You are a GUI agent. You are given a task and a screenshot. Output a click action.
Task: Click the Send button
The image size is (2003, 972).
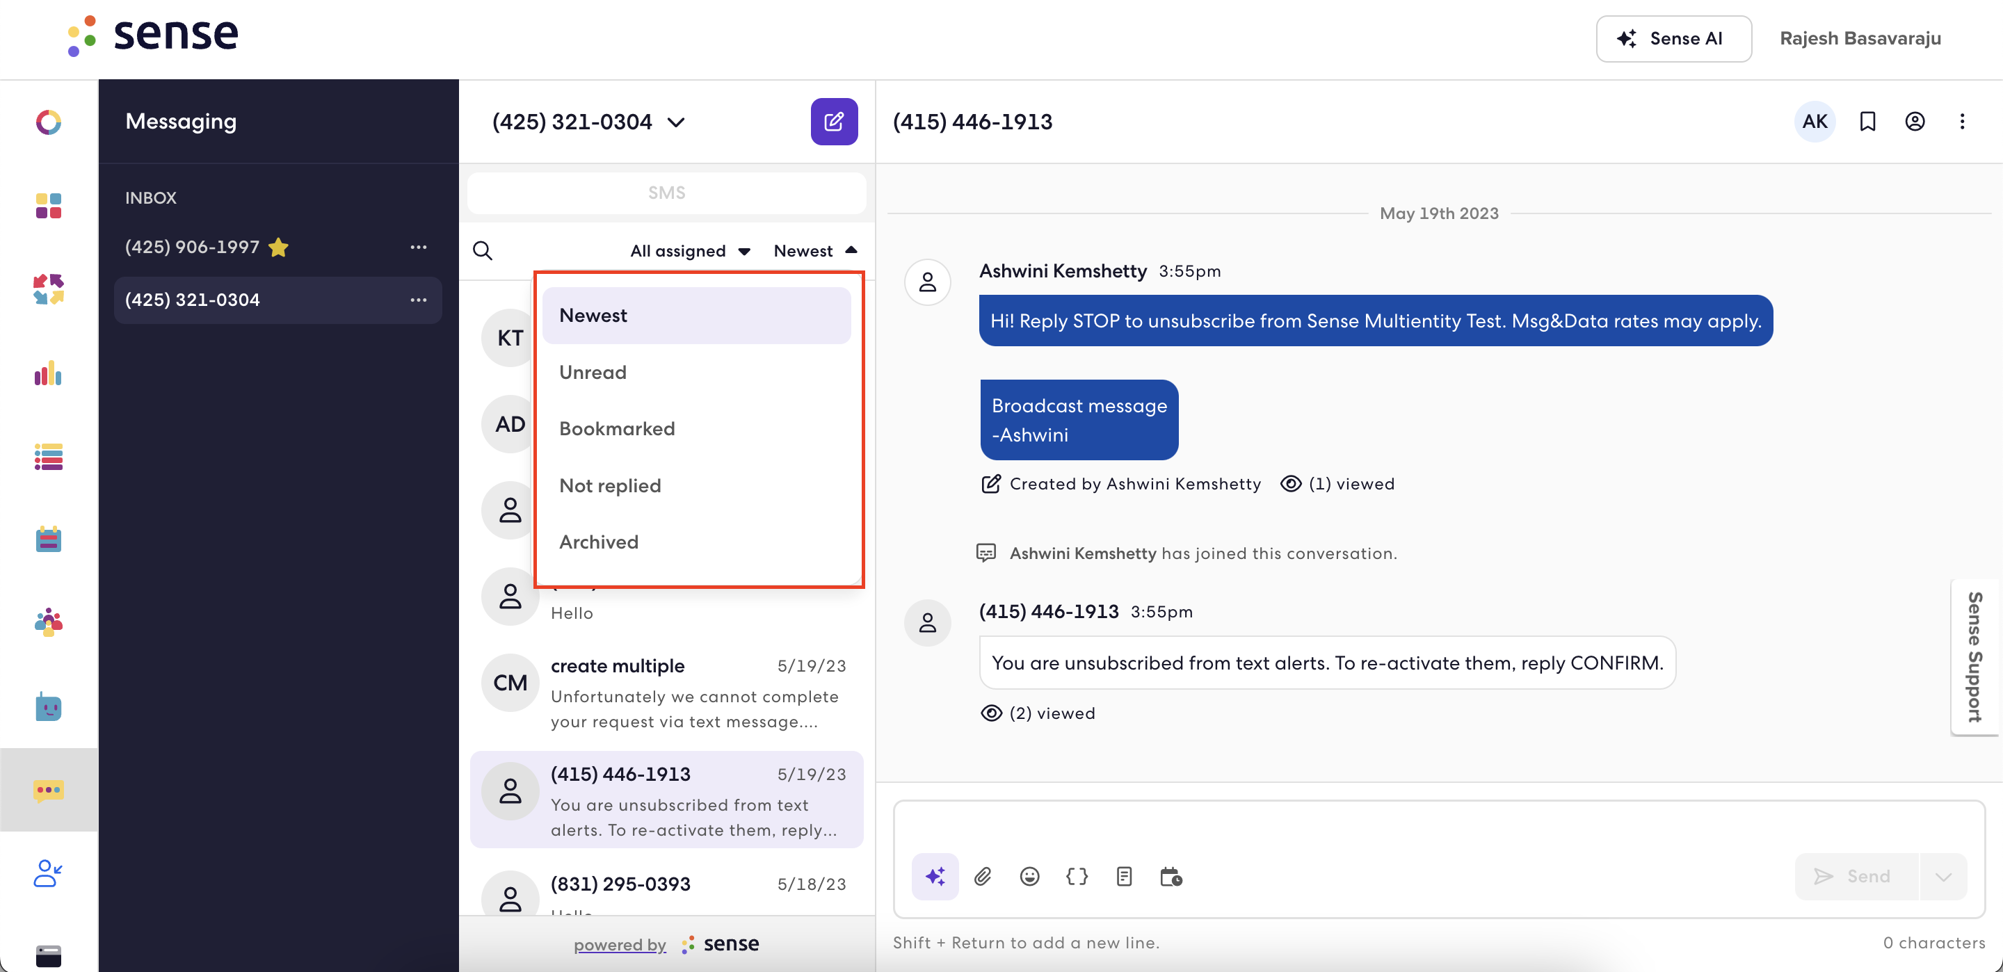(x=1856, y=876)
